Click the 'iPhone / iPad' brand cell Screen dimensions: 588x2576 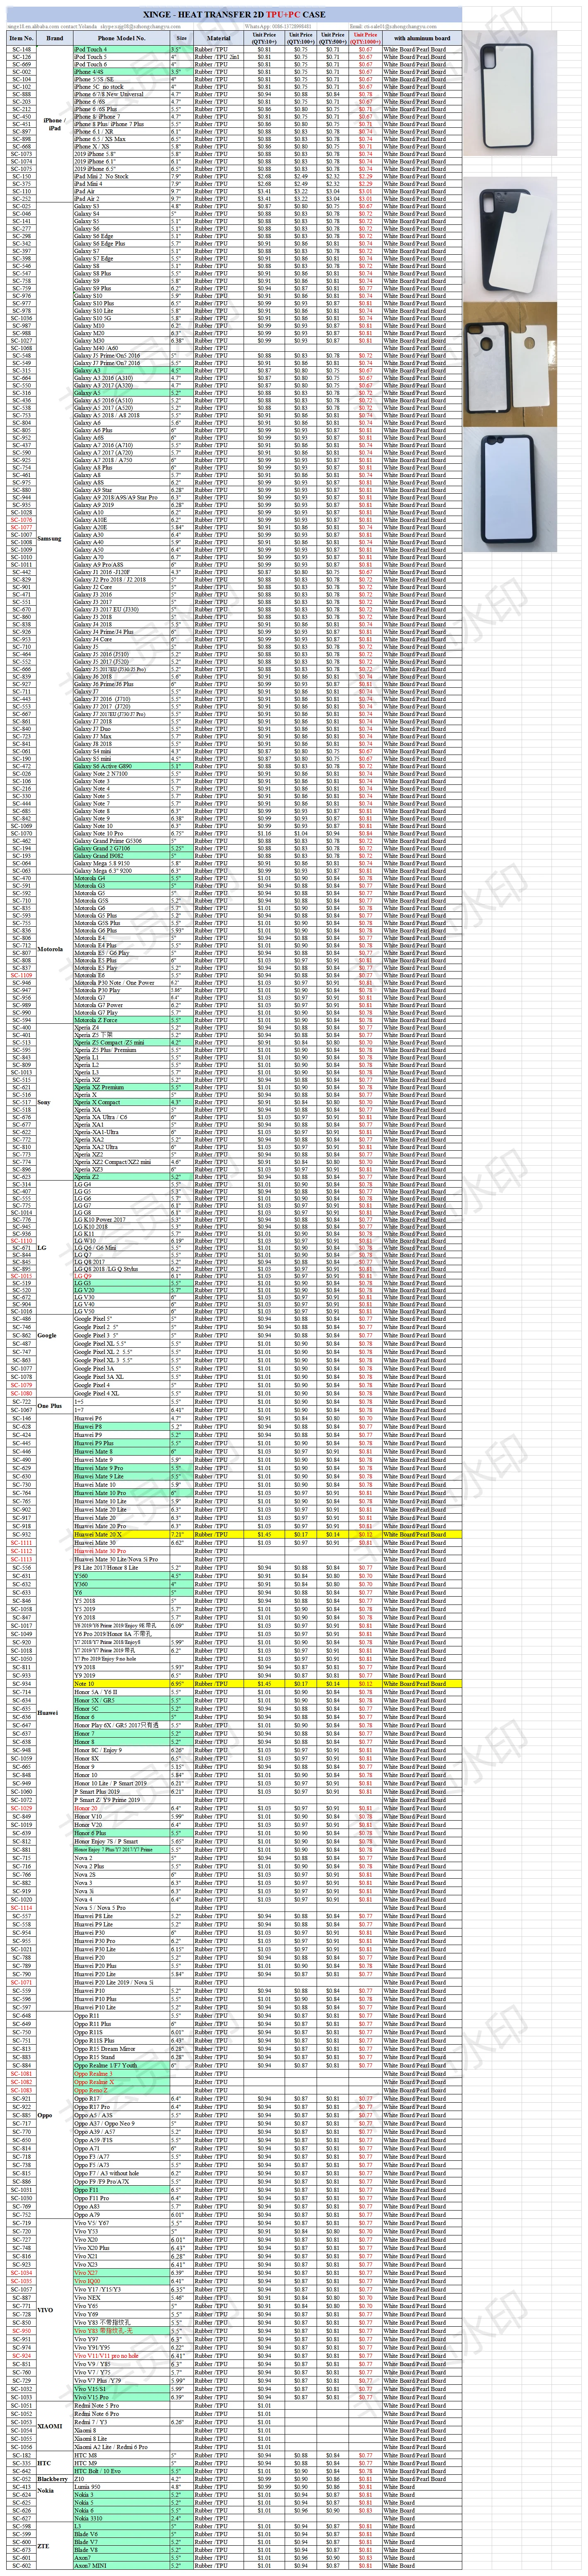55,124
